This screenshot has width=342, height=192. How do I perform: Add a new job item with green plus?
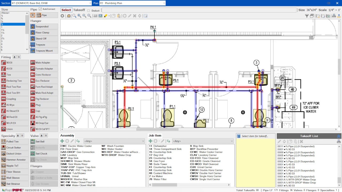150,141
